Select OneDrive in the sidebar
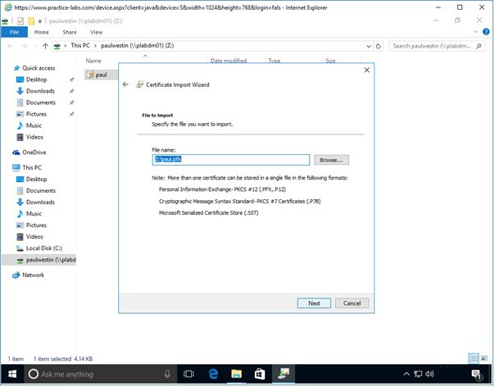495x387 pixels. click(34, 153)
